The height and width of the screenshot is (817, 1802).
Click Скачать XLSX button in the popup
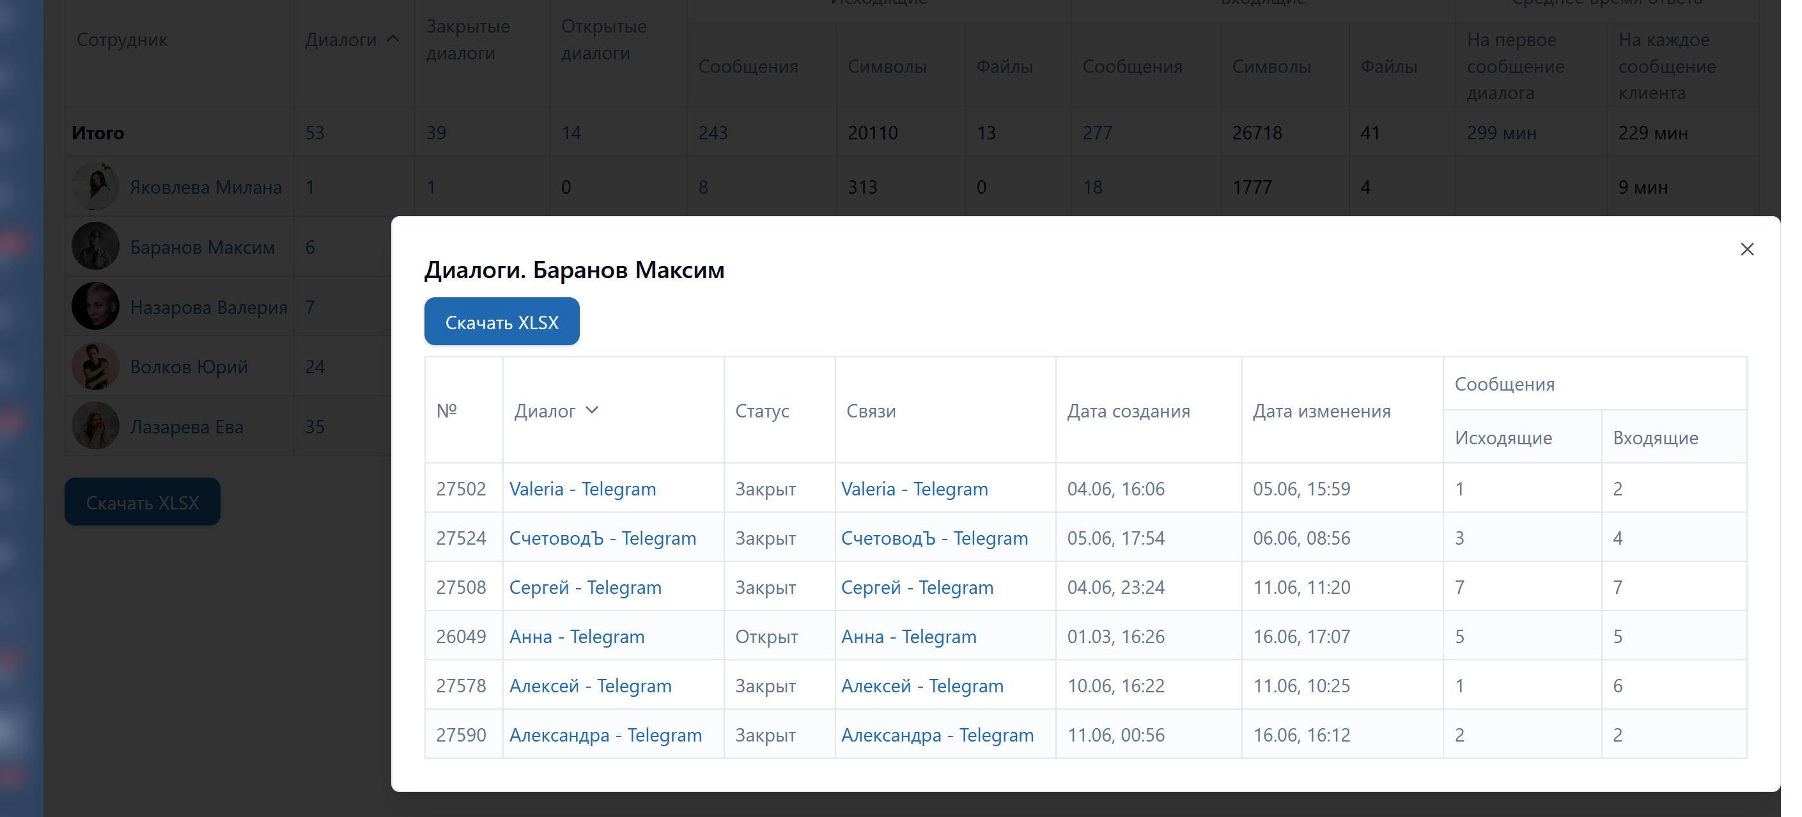tap(502, 322)
